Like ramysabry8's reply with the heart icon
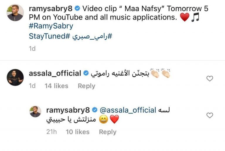 coord(210,115)
